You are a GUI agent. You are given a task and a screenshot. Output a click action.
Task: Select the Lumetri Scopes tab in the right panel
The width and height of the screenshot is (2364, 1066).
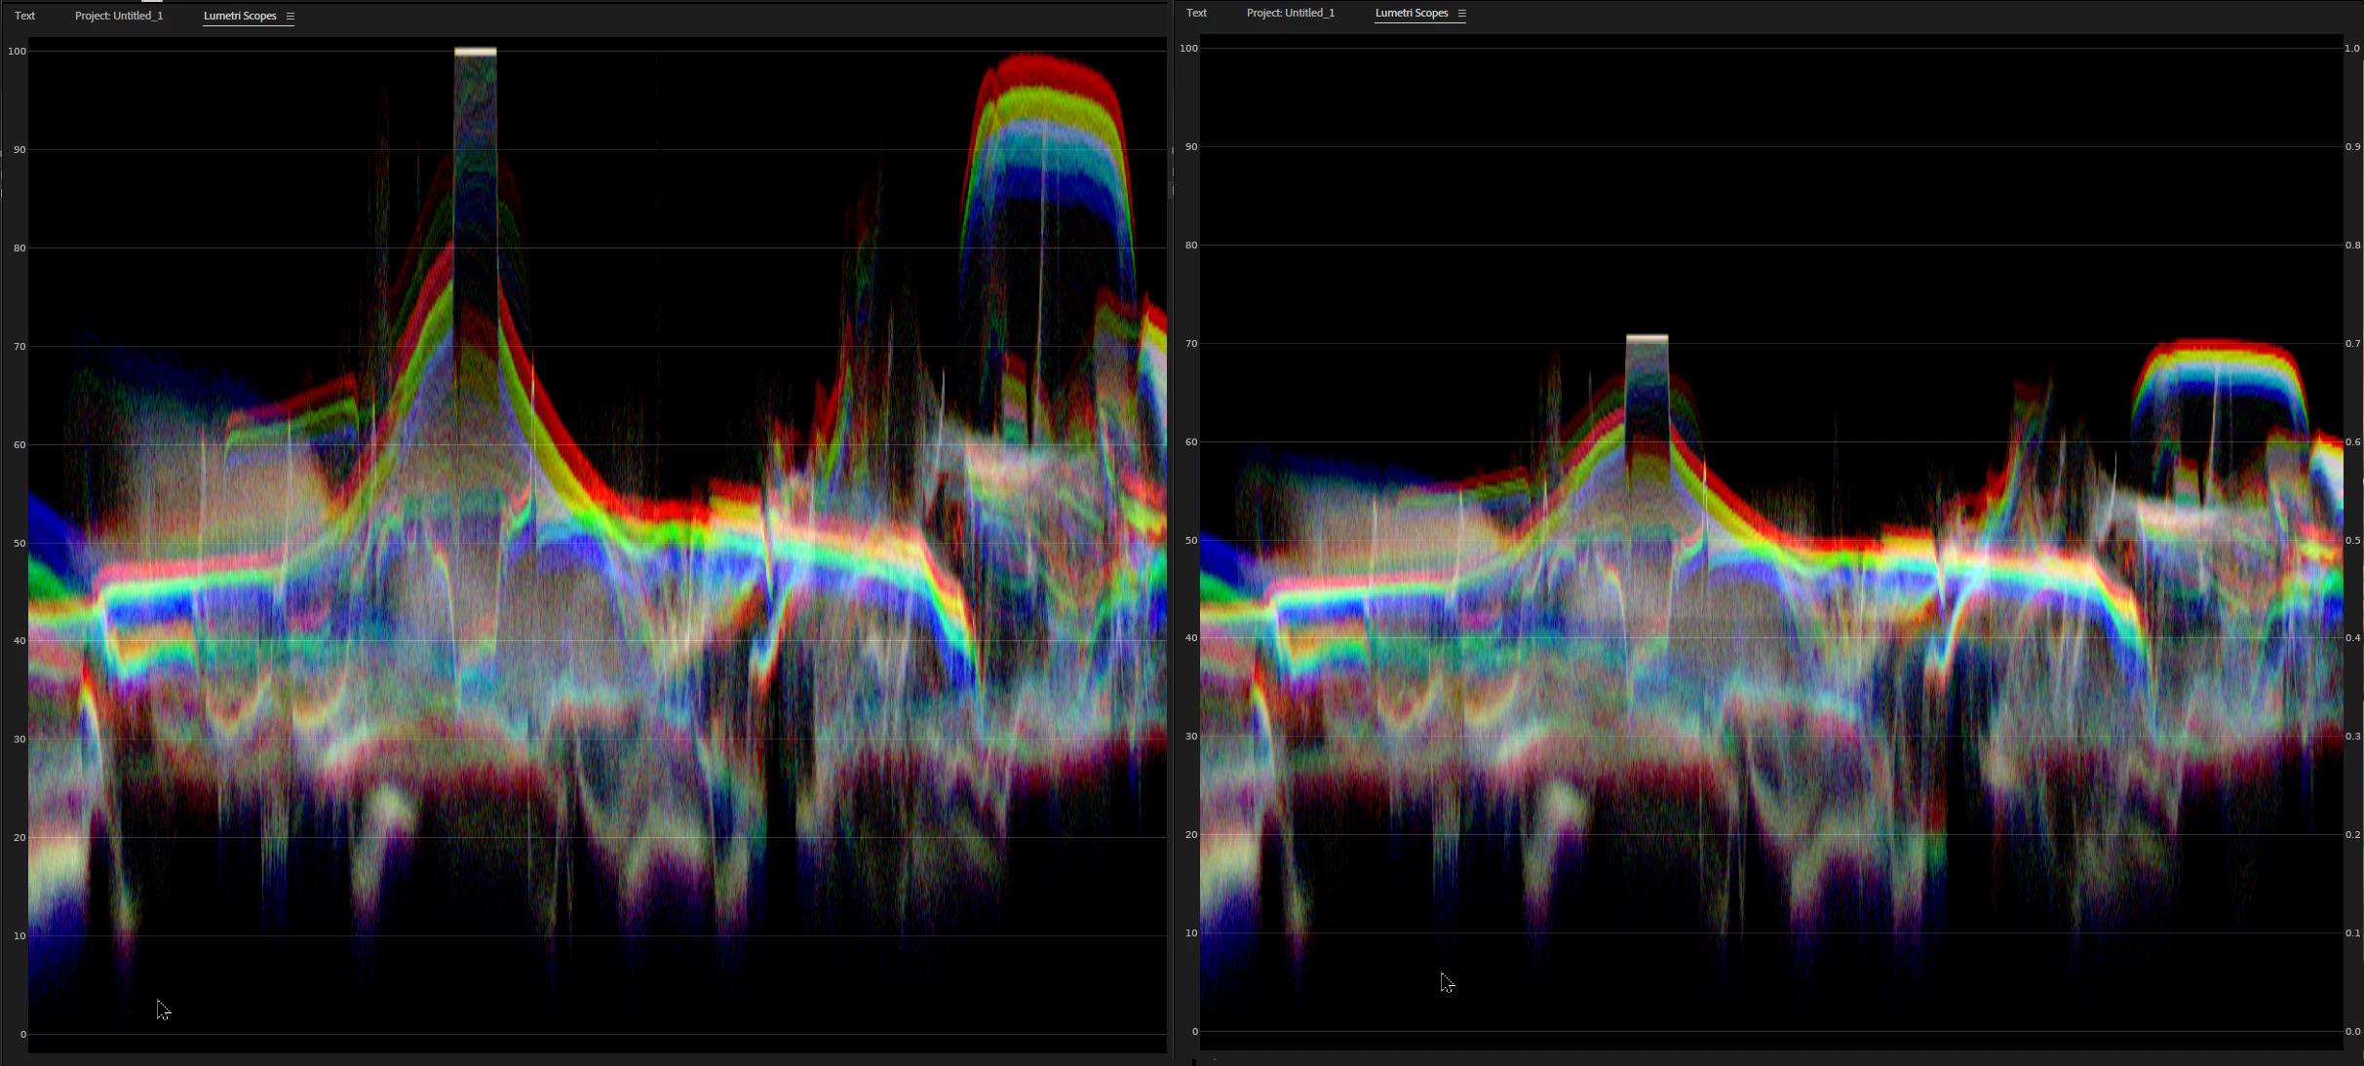point(1411,13)
